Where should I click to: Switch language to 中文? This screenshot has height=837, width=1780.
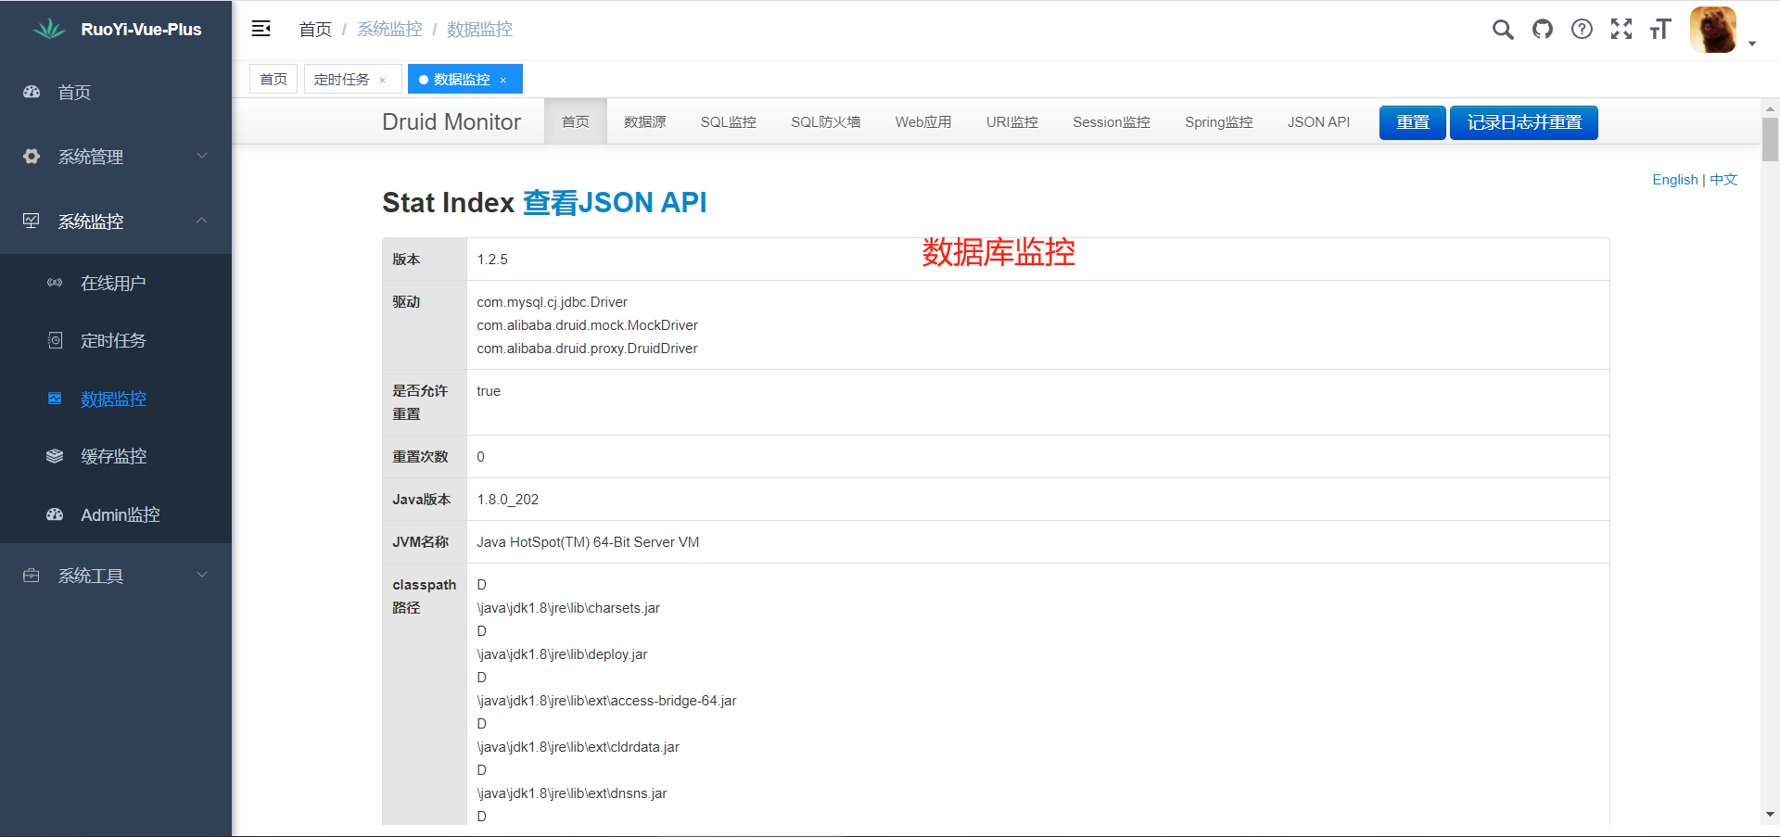1723,180
